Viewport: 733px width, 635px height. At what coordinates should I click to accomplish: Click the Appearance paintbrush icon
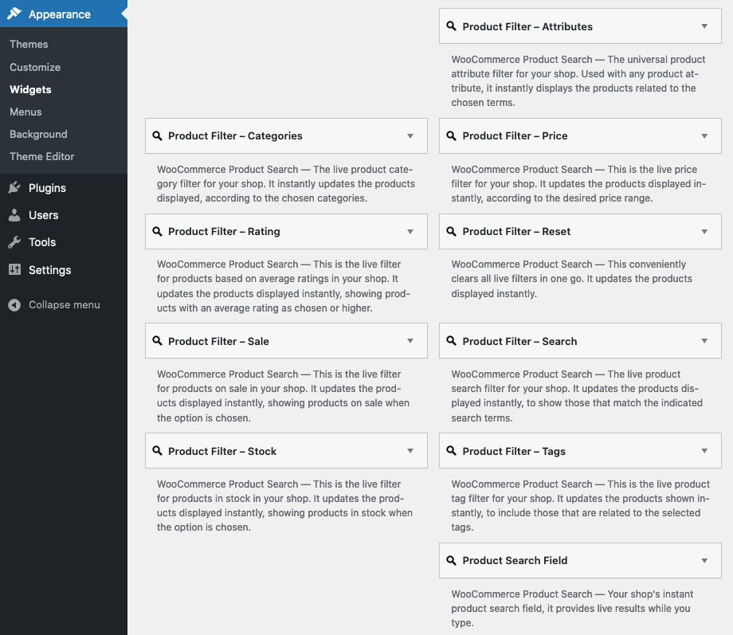point(14,14)
